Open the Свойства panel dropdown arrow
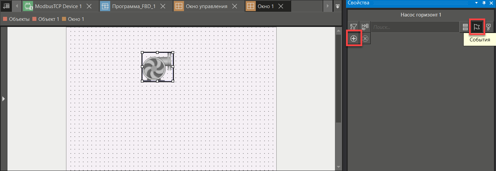The width and height of the screenshot is (496, 171). tap(476, 3)
